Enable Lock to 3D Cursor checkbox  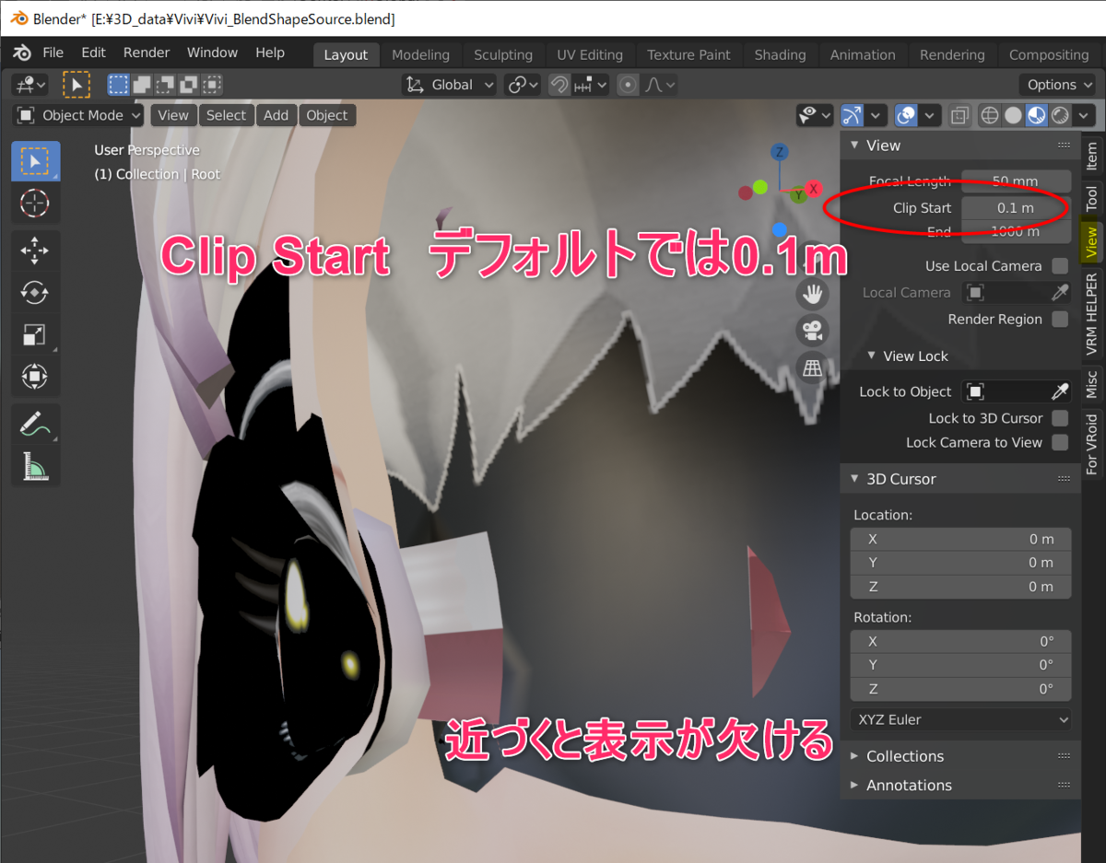click(1060, 418)
